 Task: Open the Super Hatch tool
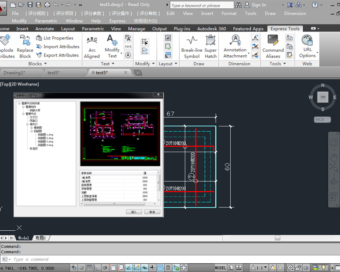click(211, 47)
